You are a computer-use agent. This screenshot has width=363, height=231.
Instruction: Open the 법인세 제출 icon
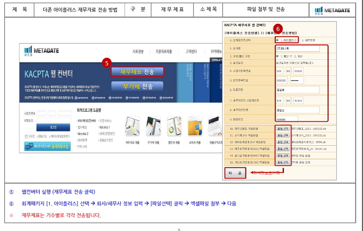click(x=174, y=127)
